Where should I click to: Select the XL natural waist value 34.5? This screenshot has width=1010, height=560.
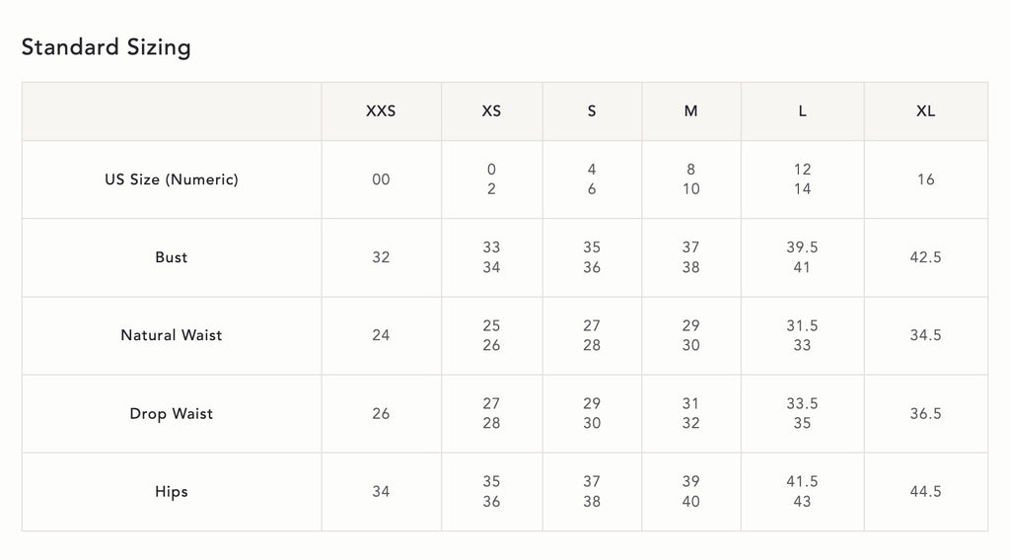click(925, 335)
